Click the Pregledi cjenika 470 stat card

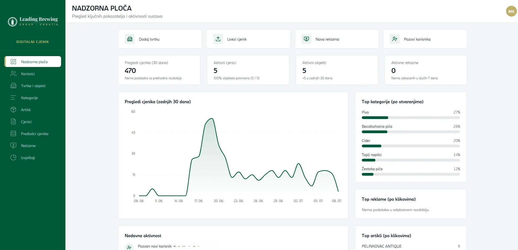point(159,70)
